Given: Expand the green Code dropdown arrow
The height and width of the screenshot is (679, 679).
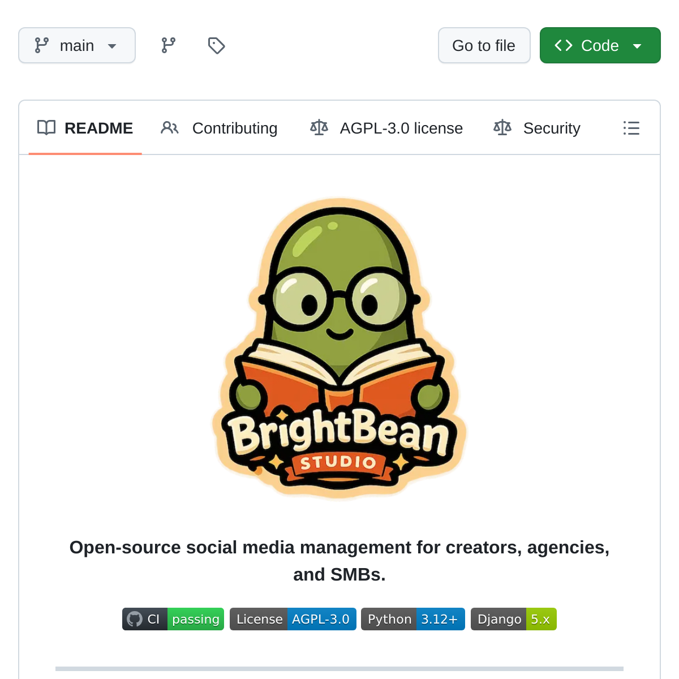Looking at the screenshot, I should pyautogui.click(x=638, y=45).
